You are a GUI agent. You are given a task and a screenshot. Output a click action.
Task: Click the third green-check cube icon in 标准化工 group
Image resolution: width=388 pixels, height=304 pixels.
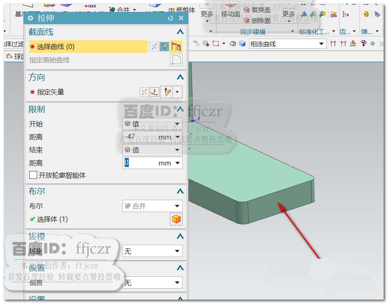[322, 14]
